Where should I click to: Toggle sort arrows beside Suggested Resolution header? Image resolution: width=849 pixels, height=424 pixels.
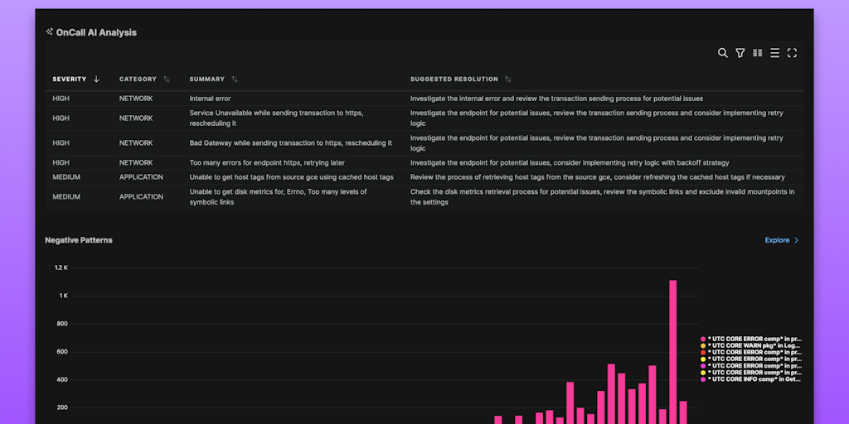coord(507,79)
